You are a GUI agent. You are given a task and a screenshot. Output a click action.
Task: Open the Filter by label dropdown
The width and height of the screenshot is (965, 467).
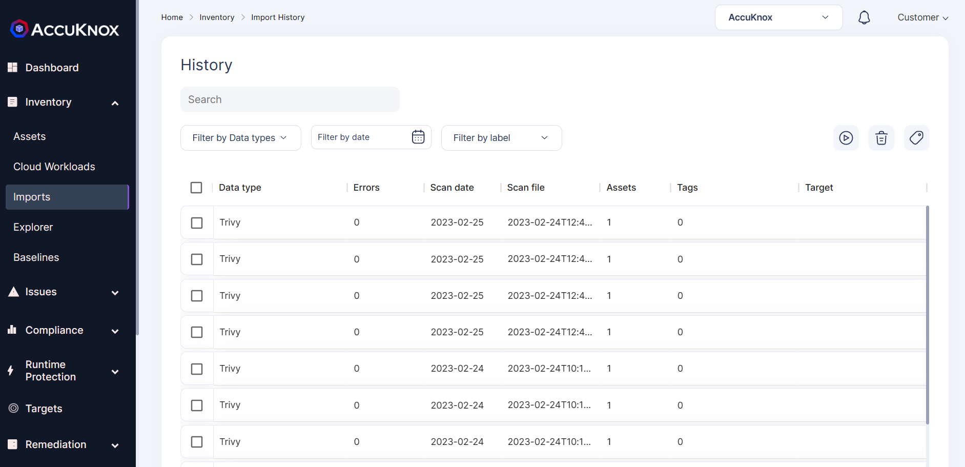click(502, 138)
